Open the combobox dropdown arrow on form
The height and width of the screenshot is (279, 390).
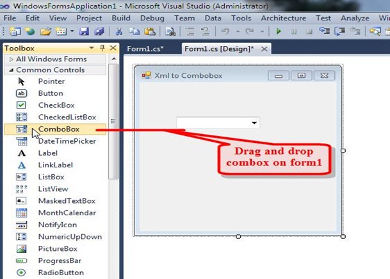click(254, 123)
